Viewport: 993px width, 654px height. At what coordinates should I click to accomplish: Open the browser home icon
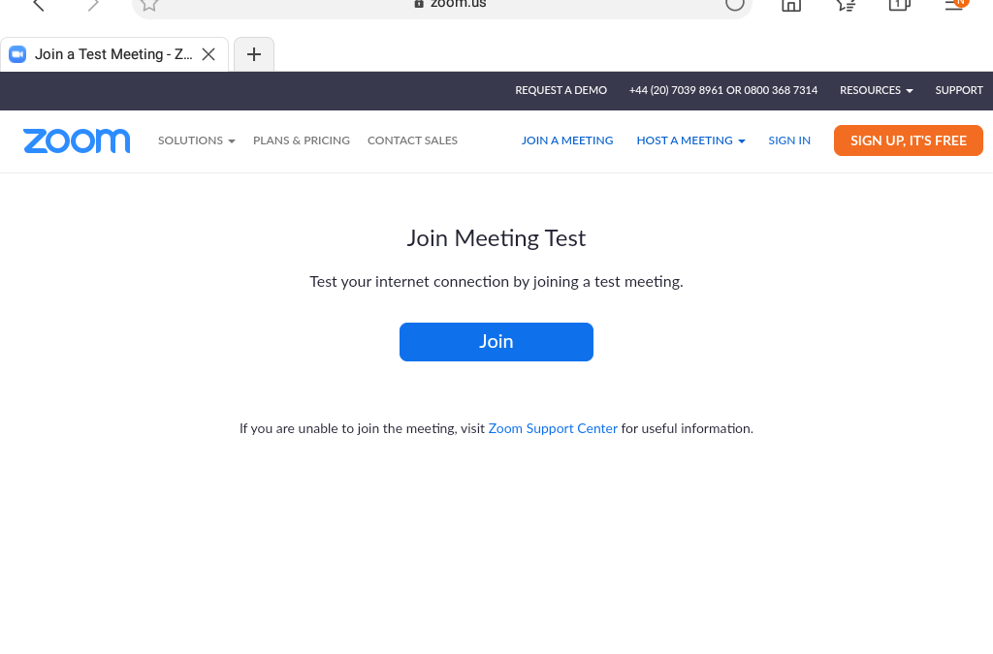(x=791, y=5)
